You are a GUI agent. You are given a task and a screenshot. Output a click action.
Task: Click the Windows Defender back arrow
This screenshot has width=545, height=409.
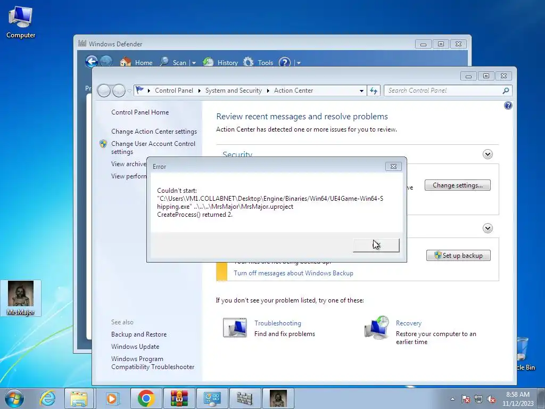click(x=92, y=62)
